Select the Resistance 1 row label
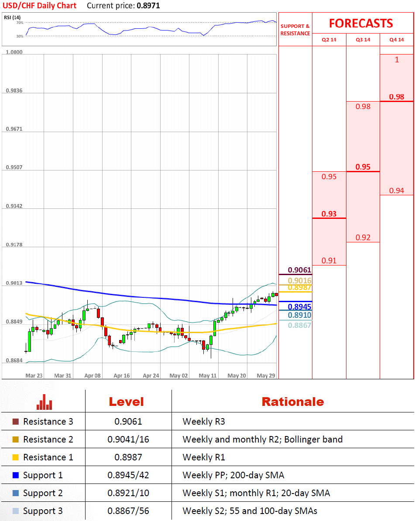This screenshot has width=415, height=521. tap(48, 457)
